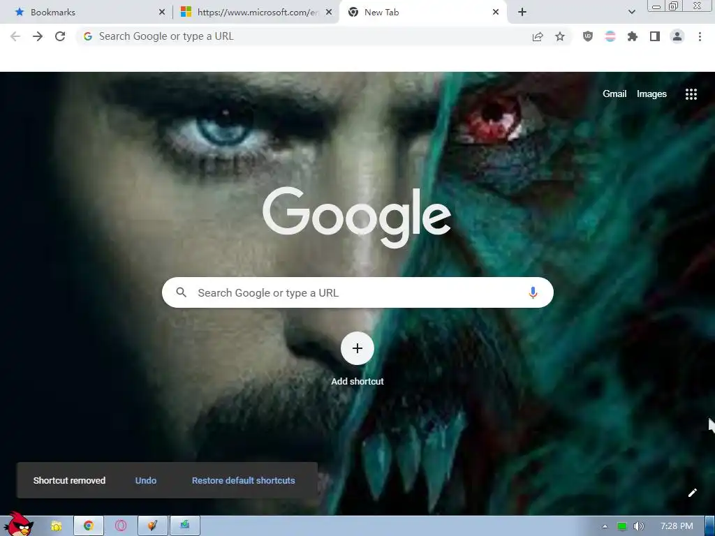Close the microsoft.com tab
Screen dimensions: 715x536
tap(328, 13)
